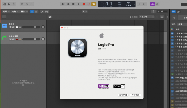
Task: Open the tuner fork icon
Action: 139,4
